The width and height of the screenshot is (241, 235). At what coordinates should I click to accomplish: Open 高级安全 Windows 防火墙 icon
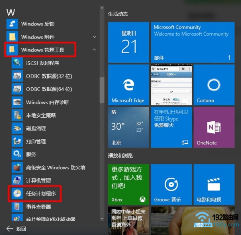tap(17, 167)
